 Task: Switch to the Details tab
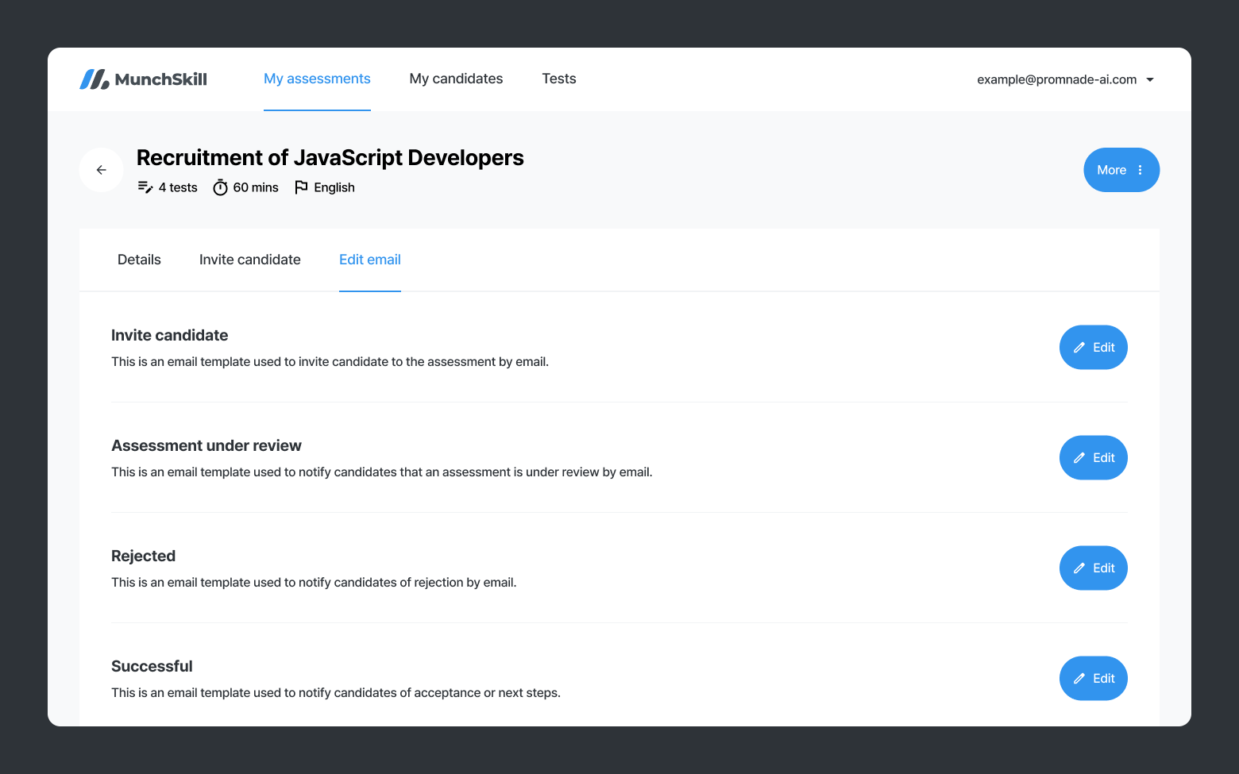[139, 260]
